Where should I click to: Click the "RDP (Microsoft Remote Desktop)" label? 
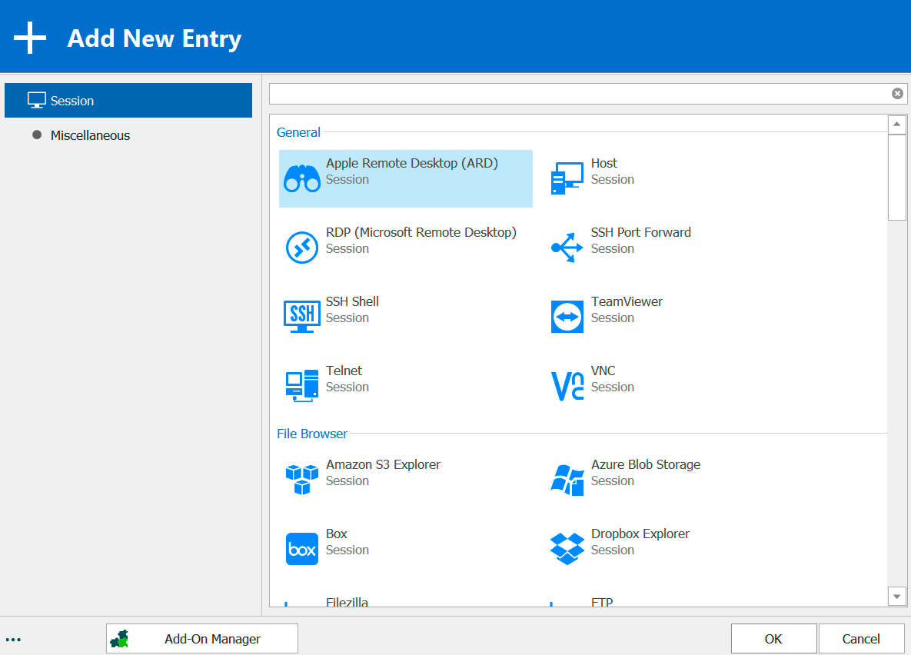click(x=421, y=232)
